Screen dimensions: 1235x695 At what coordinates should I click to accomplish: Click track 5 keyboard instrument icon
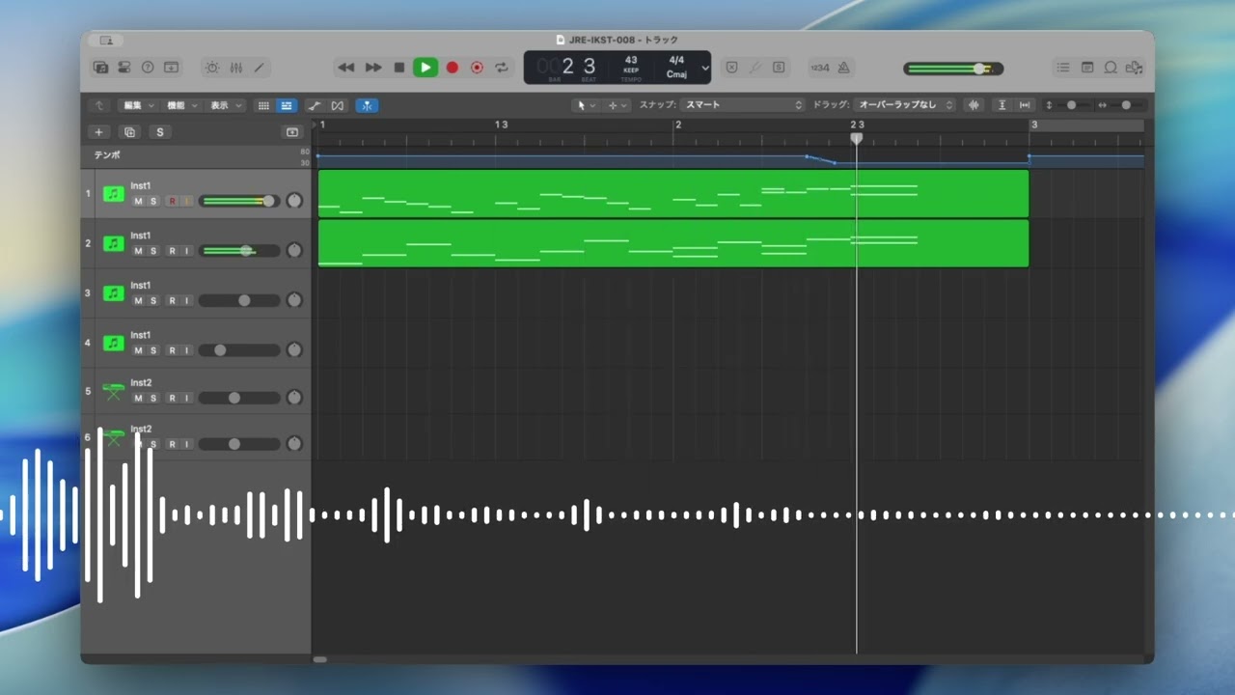coord(114,392)
